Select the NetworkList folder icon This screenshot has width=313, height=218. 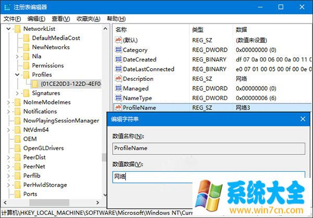click(18, 29)
